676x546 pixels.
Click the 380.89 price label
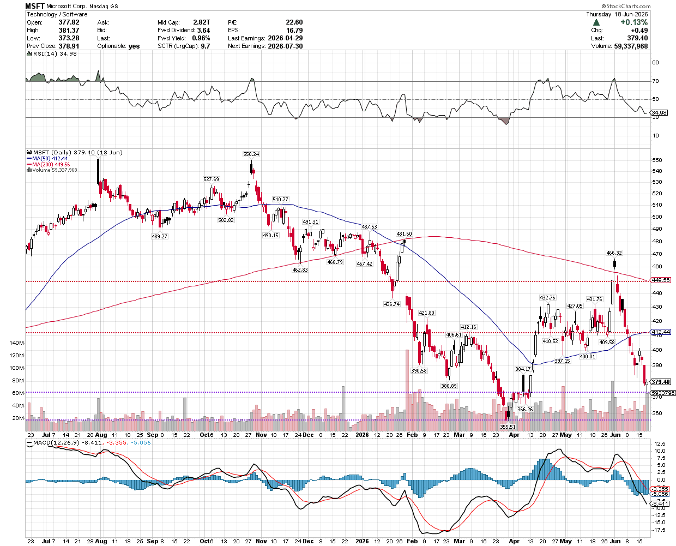(449, 386)
